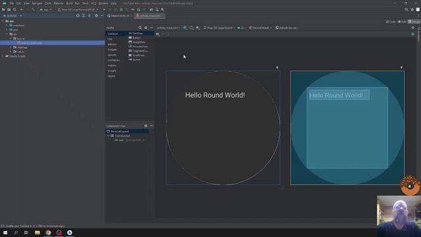The width and height of the screenshot is (421, 237).
Task: Click Select Design Surface layers icon
Action: (186, 28)
